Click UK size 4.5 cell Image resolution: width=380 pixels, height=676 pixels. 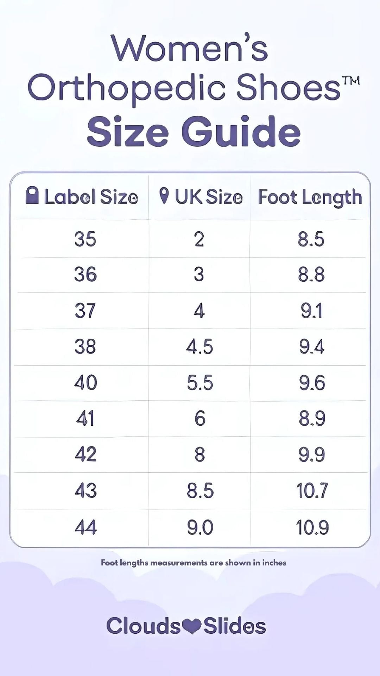tap(199, 346)
